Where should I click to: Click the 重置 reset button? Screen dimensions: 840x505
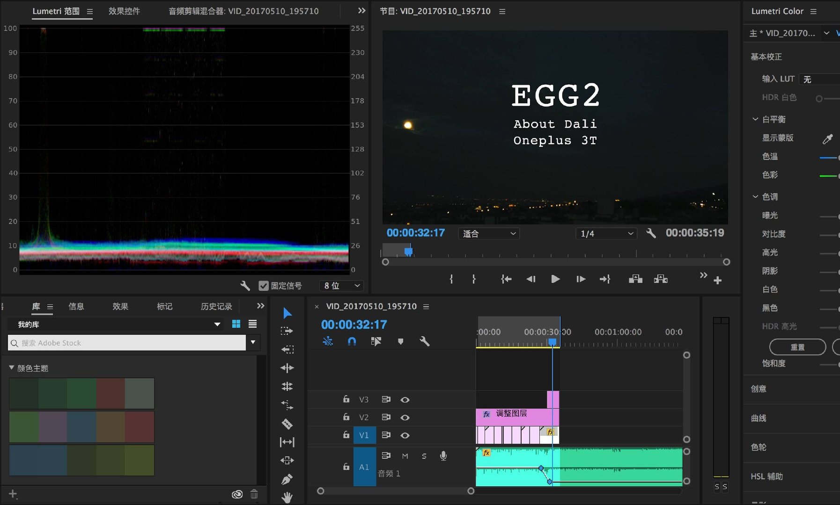[797, 347]
